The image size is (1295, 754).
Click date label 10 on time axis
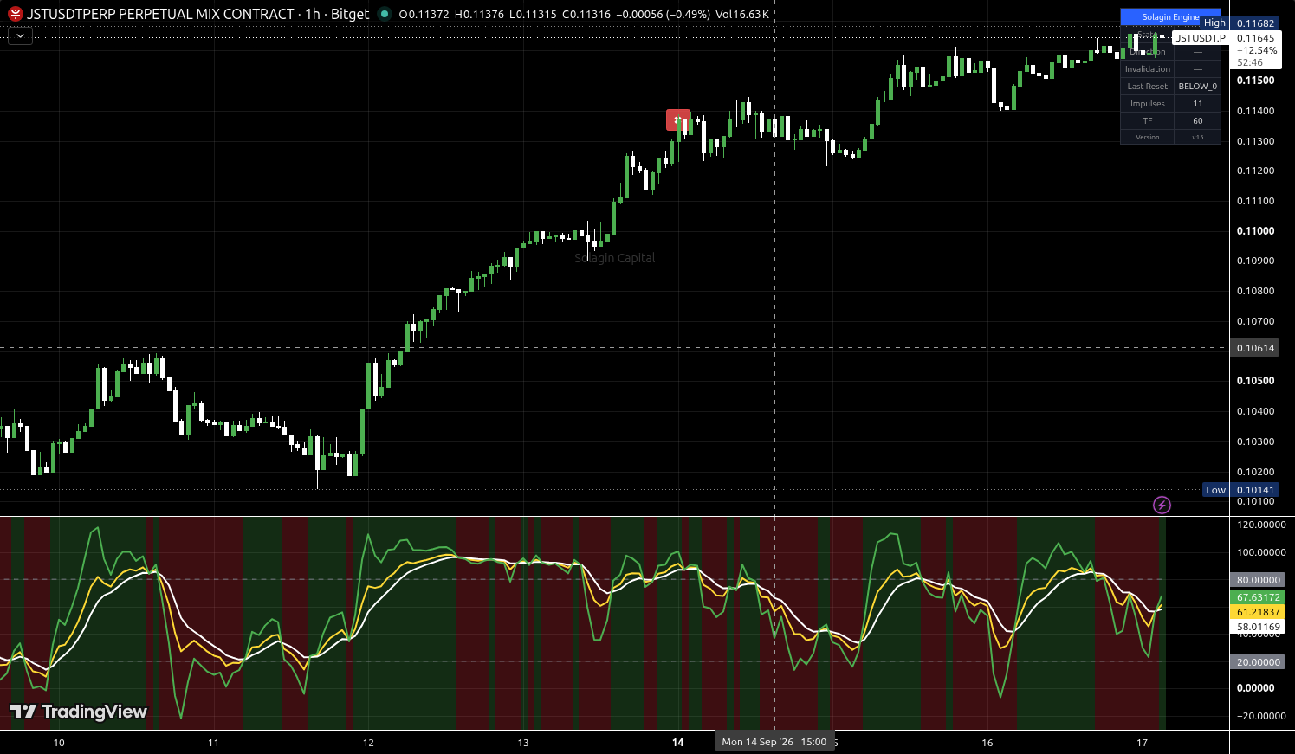pyautogui.click(x=59, y=743)
